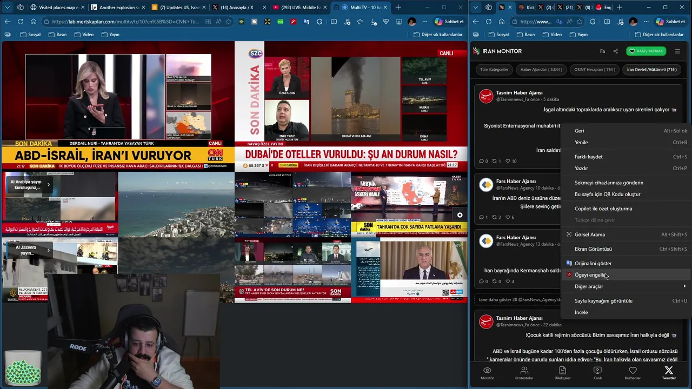Screen dimensions: 692x389
Task: Choose Orijinalini göster in the context menu
Action: tap(625, 263)
